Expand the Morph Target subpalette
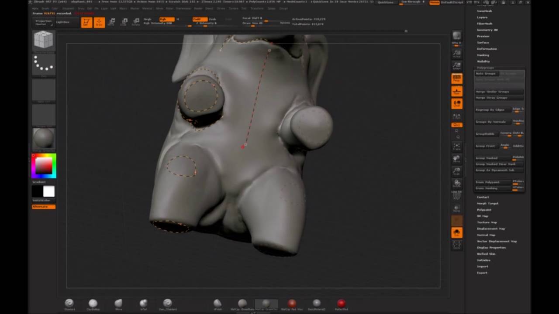Image resolution: width=559 pixels, height=314 pixels. coord(487,204)
